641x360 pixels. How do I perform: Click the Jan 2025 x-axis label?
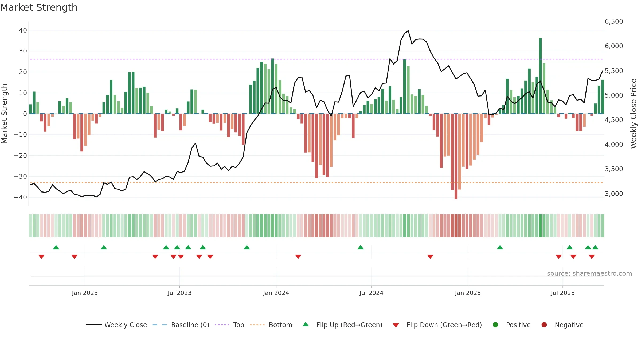pyautogui.click(x=468, y=293)
